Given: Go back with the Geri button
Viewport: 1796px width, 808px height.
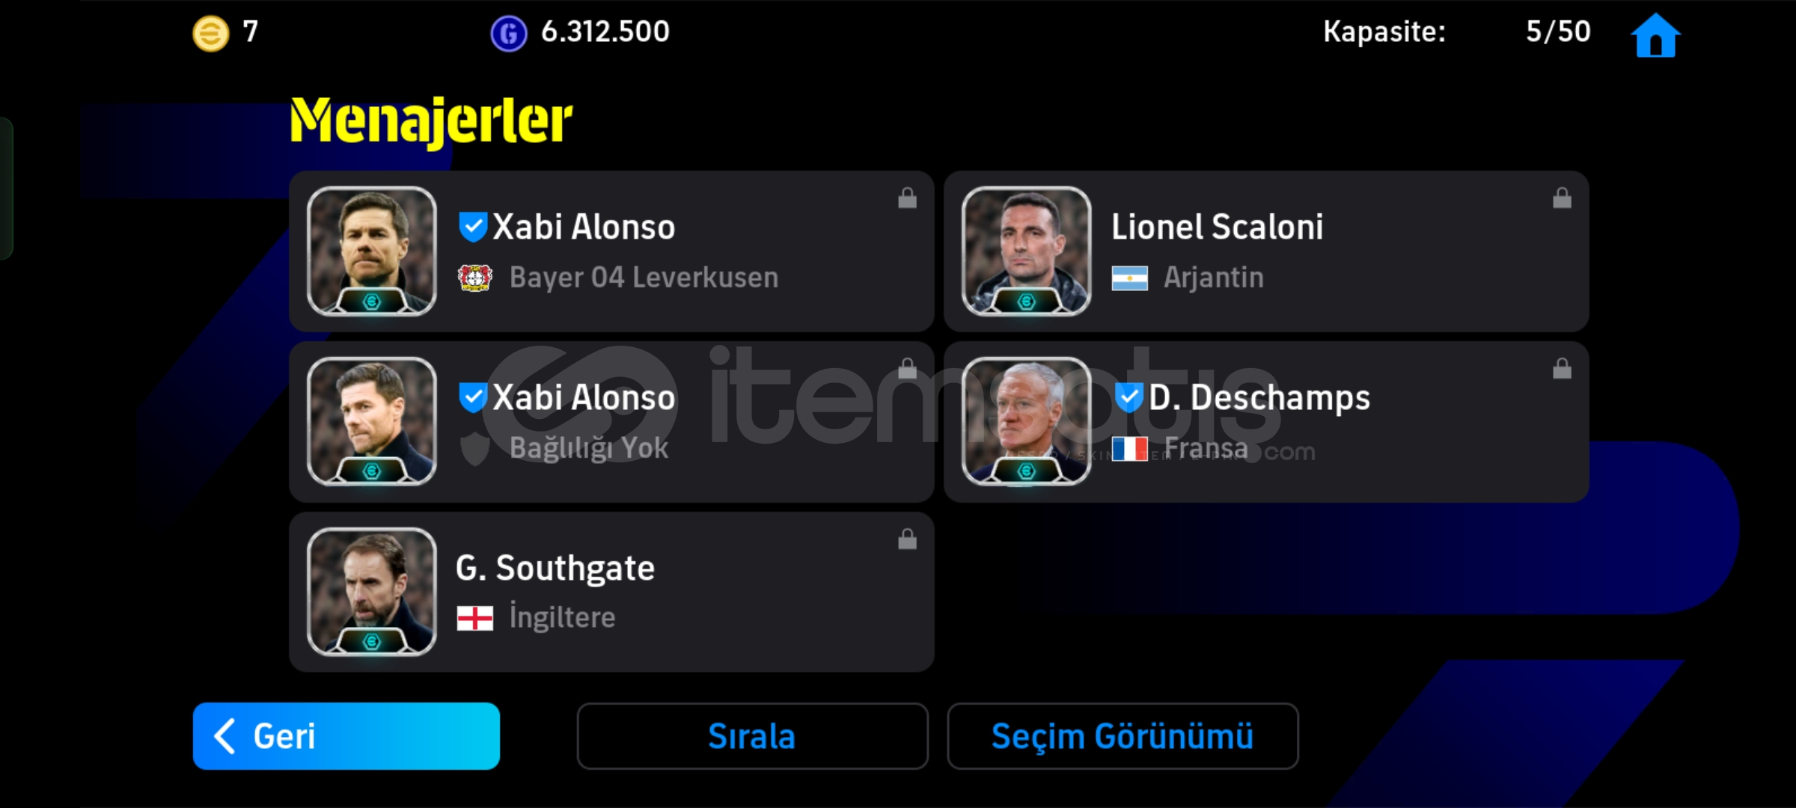Looking at the screenshot, I should [x=346, y=736].
